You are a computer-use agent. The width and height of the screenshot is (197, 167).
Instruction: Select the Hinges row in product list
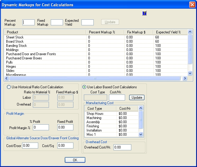tap(11, 67)
